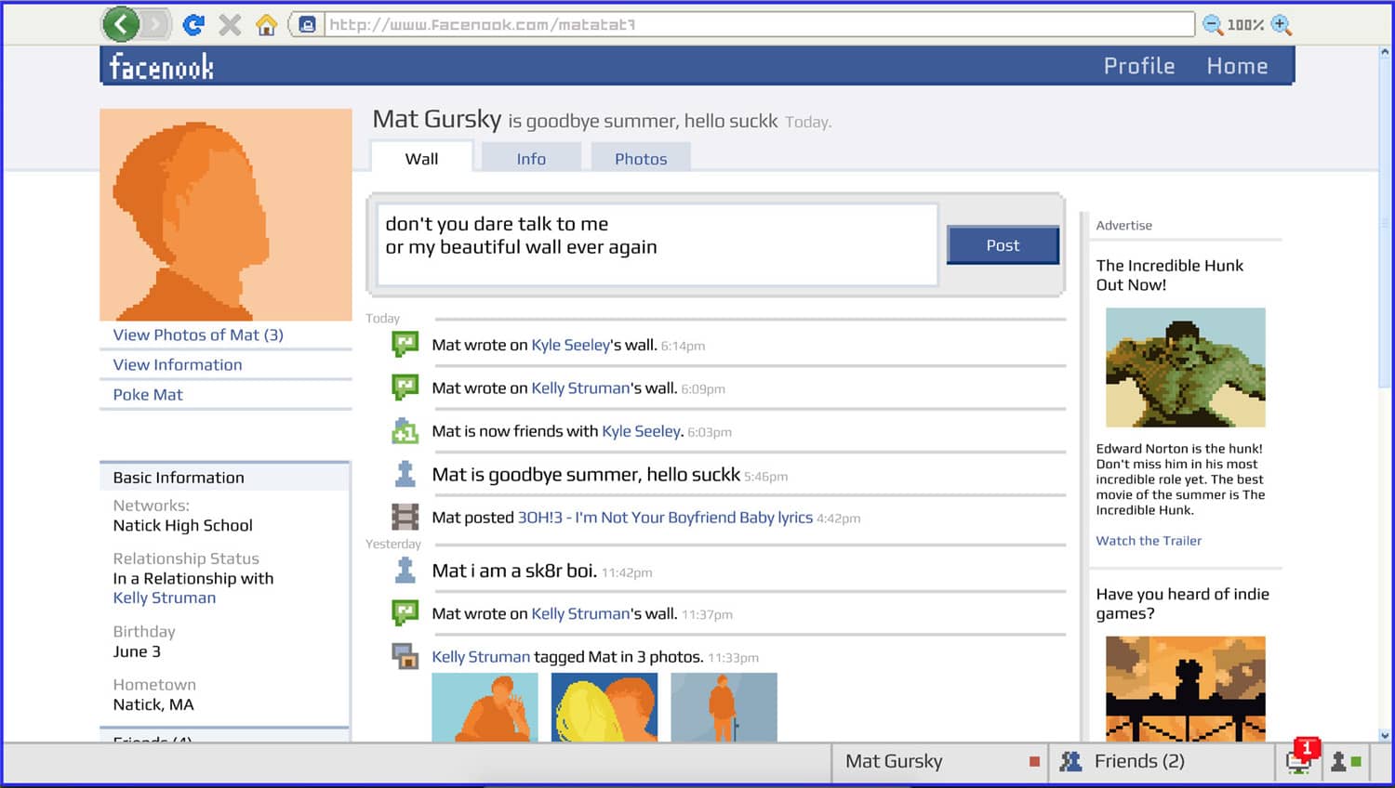Zoom out with the minus magnifier
The width and height of the screenshot is (1395, 788).
pyautogui.click(x=1213, y=25)
